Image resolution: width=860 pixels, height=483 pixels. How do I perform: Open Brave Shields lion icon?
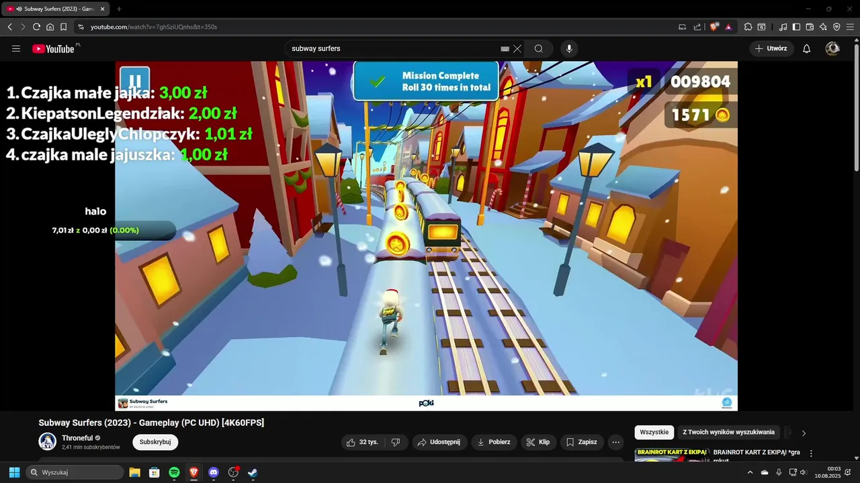click(x=714, y=27)
